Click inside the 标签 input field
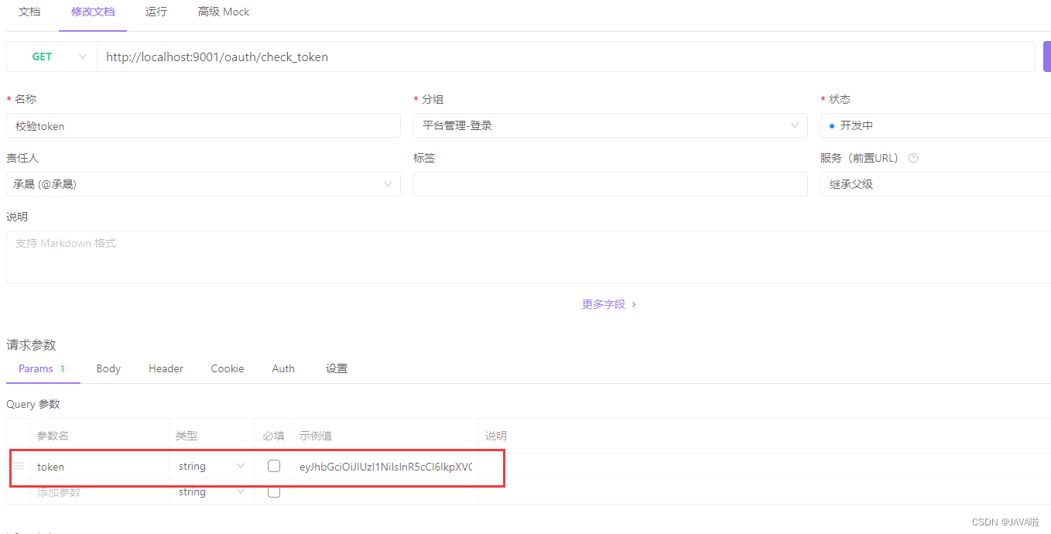The image size is (1051, 534). [610, 183]
